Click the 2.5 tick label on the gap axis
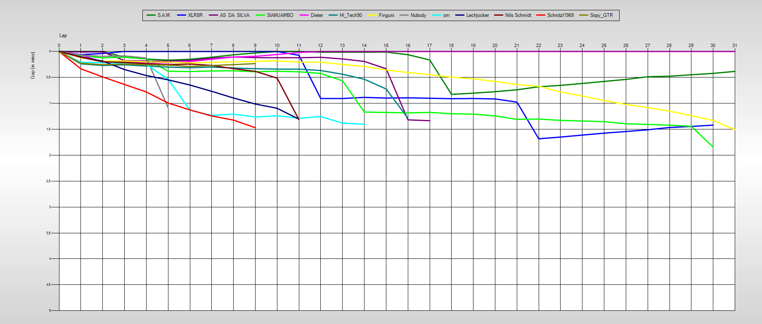This screenshot has height=324, width=762. coord(48,181)
